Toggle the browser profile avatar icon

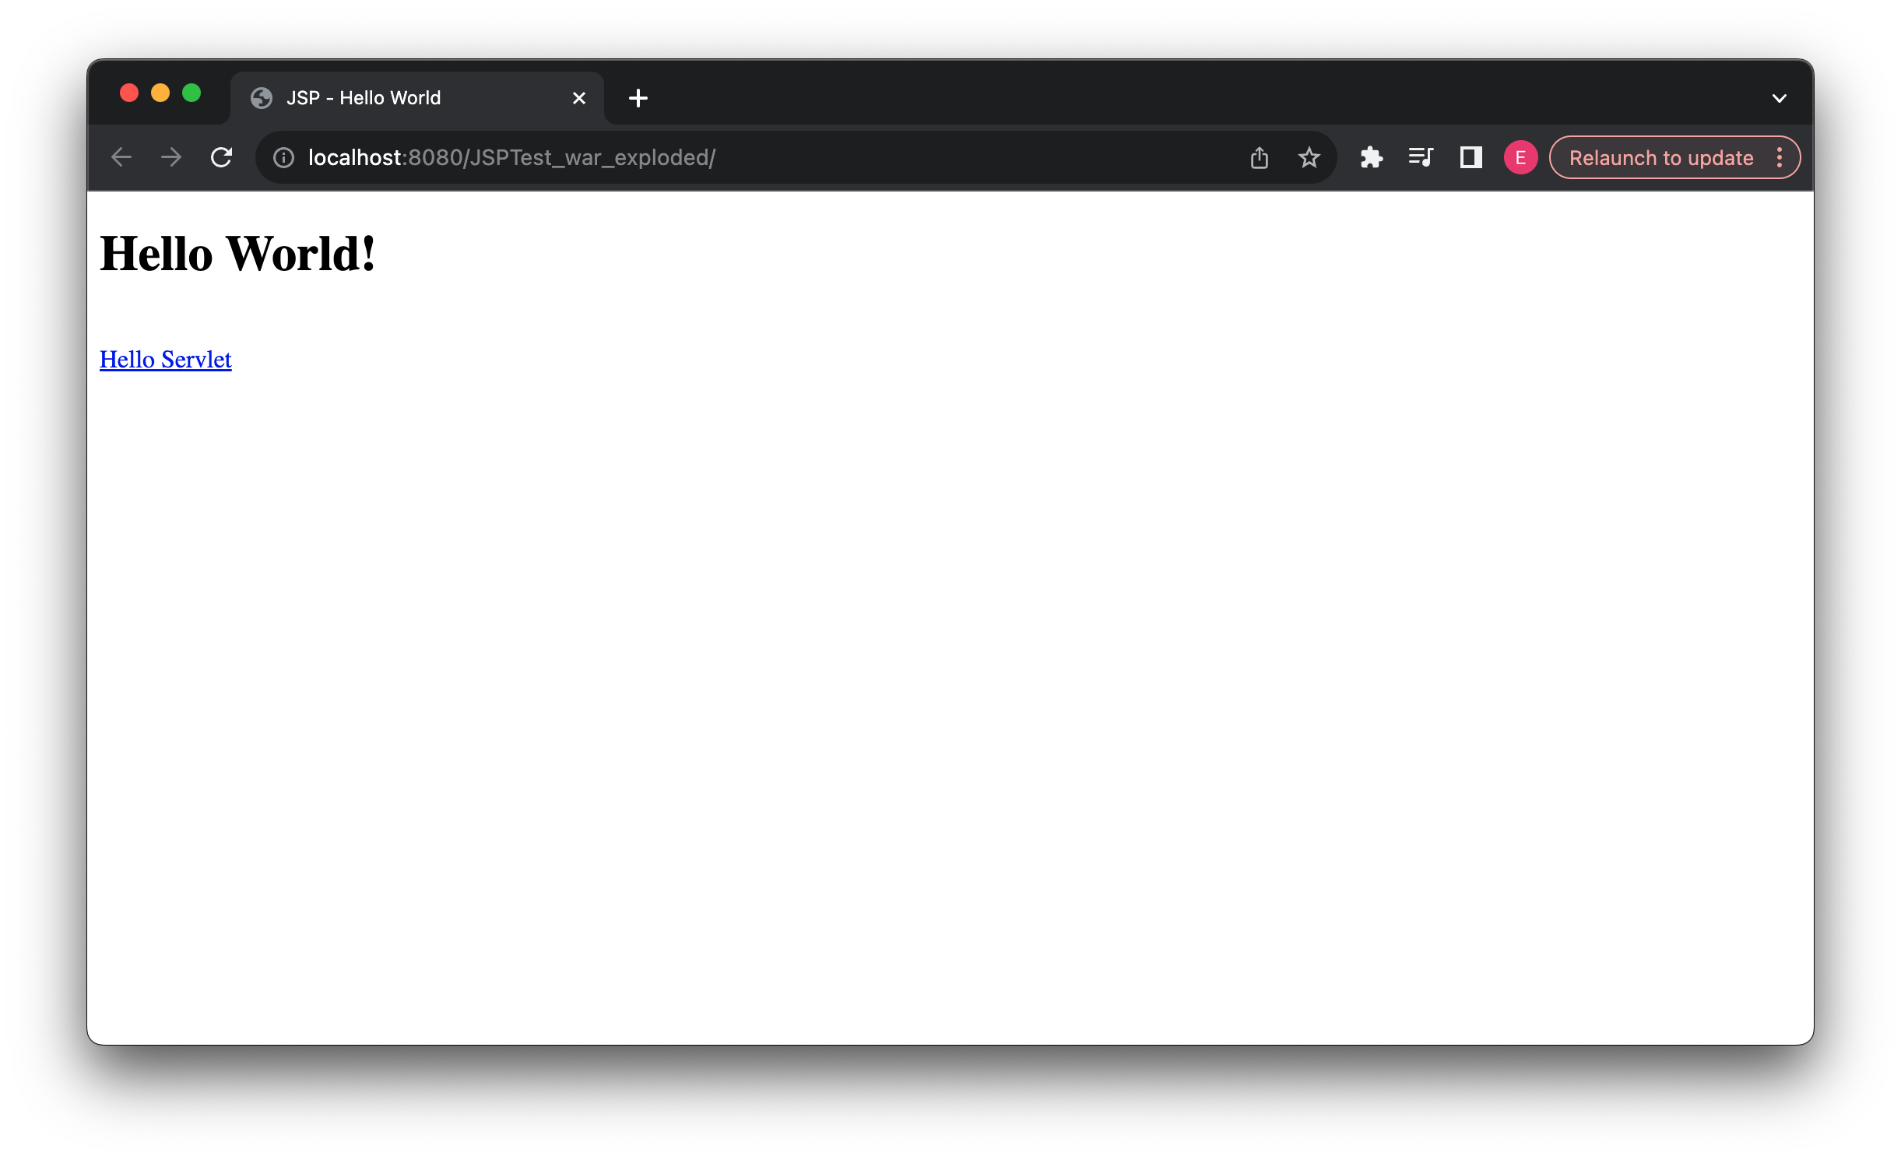pyautogui.click(x=1521, y=157)
